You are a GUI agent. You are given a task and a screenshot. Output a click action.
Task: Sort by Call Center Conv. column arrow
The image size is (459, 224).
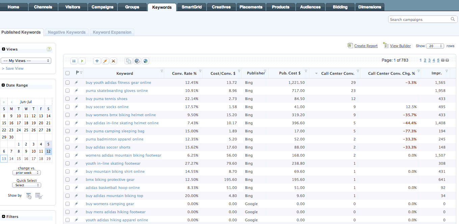click(x=316, y=73)
